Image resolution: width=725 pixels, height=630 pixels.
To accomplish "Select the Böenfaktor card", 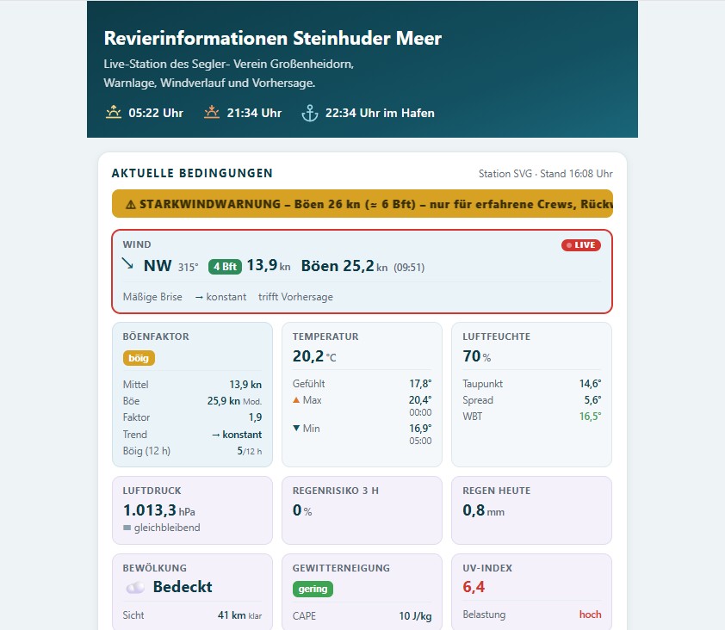I will point(192,395).
